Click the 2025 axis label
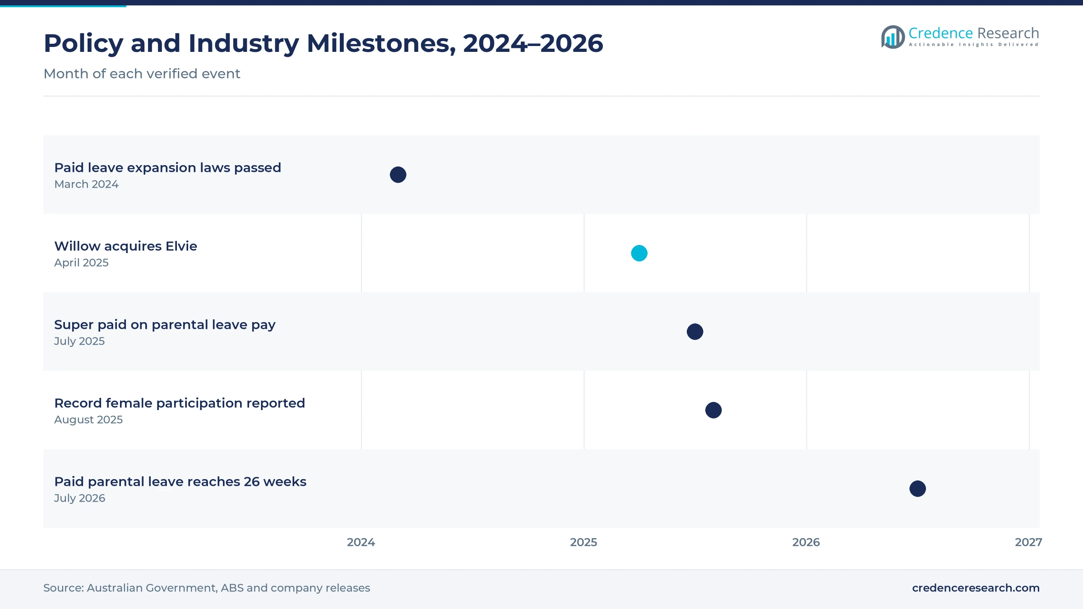The image size is (1083, 609). coord(583,542)
